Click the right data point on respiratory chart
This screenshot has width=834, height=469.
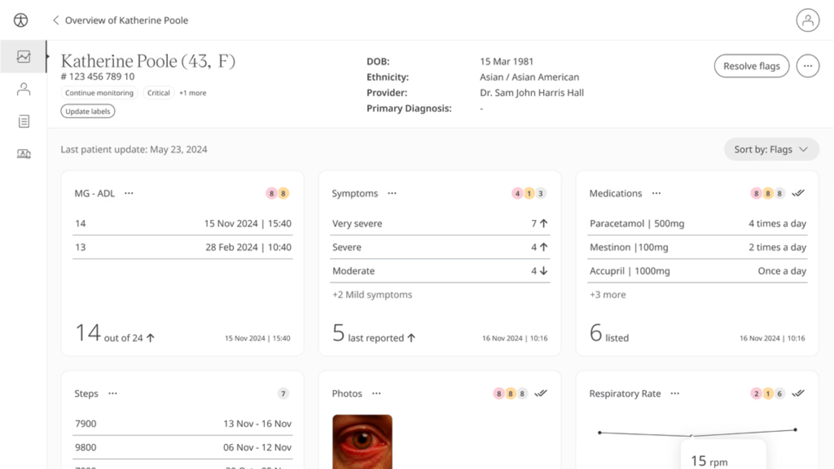795,430
